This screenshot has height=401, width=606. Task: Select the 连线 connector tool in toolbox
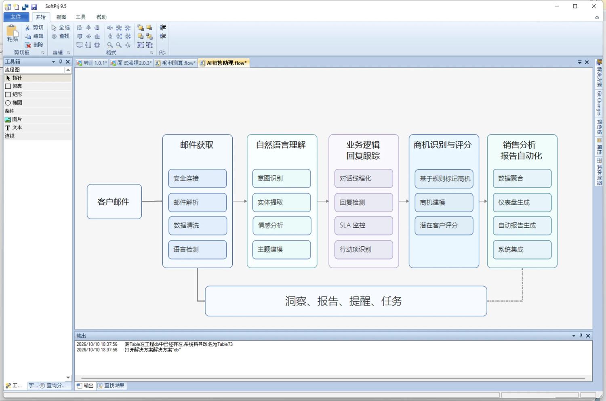[x=38, y=136]
